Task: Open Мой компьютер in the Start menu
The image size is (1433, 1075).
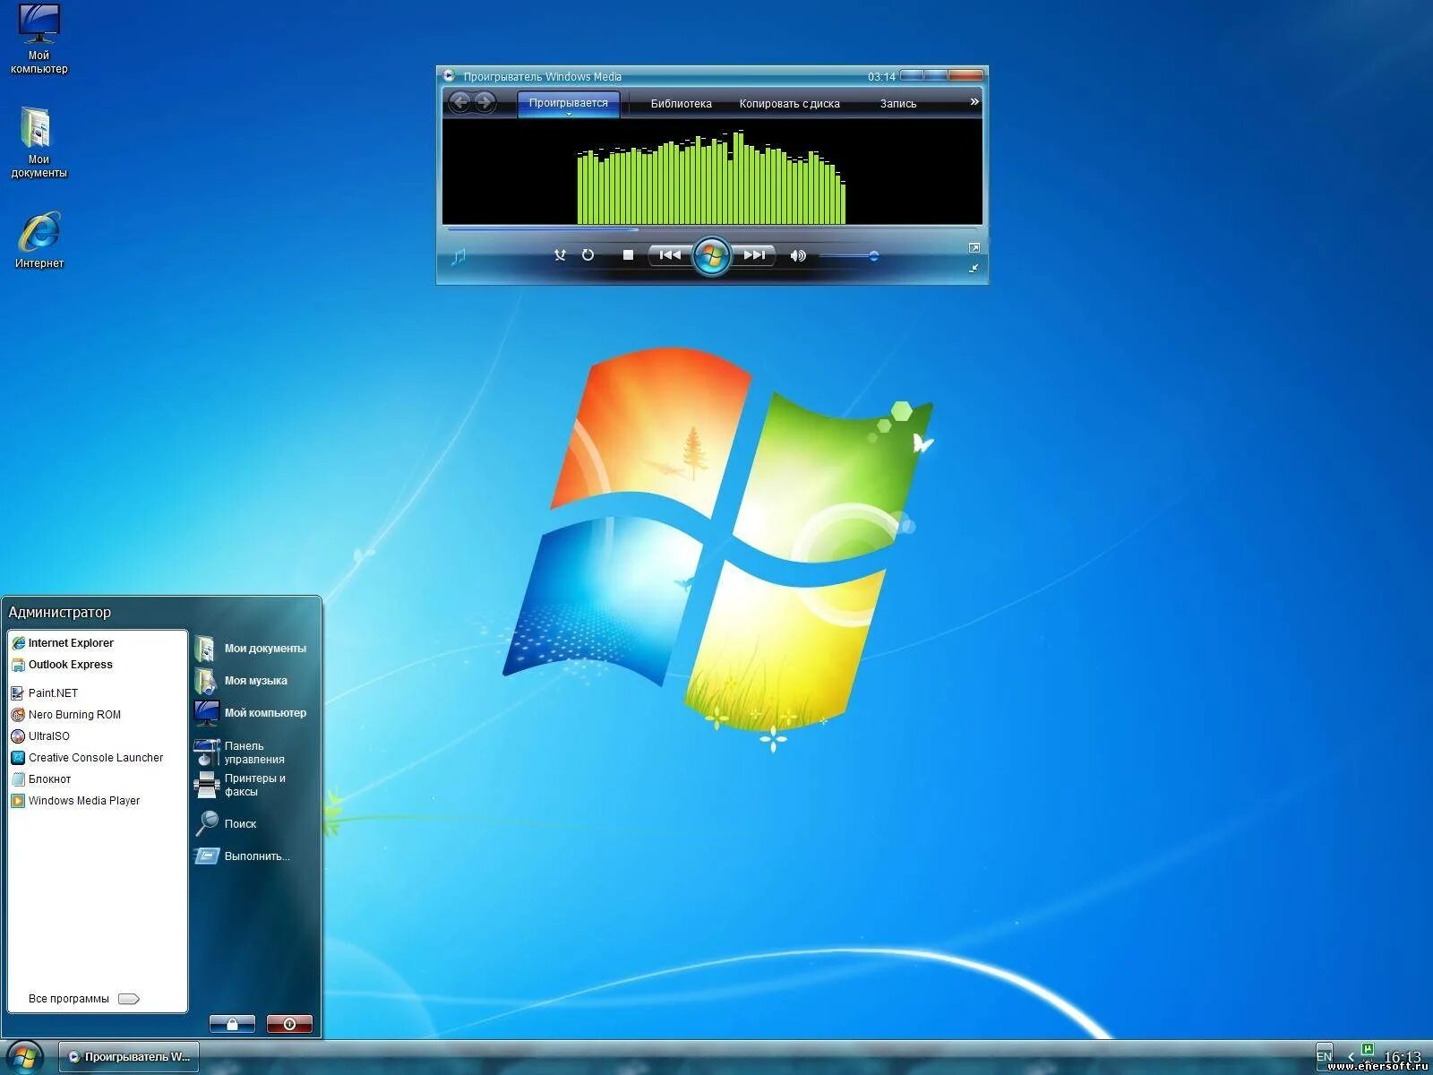Action: 252,713
